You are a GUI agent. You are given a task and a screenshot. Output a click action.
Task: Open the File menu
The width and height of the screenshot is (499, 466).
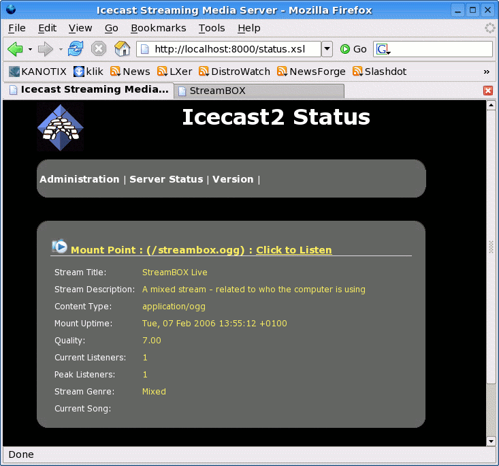(x=17, y=28)
